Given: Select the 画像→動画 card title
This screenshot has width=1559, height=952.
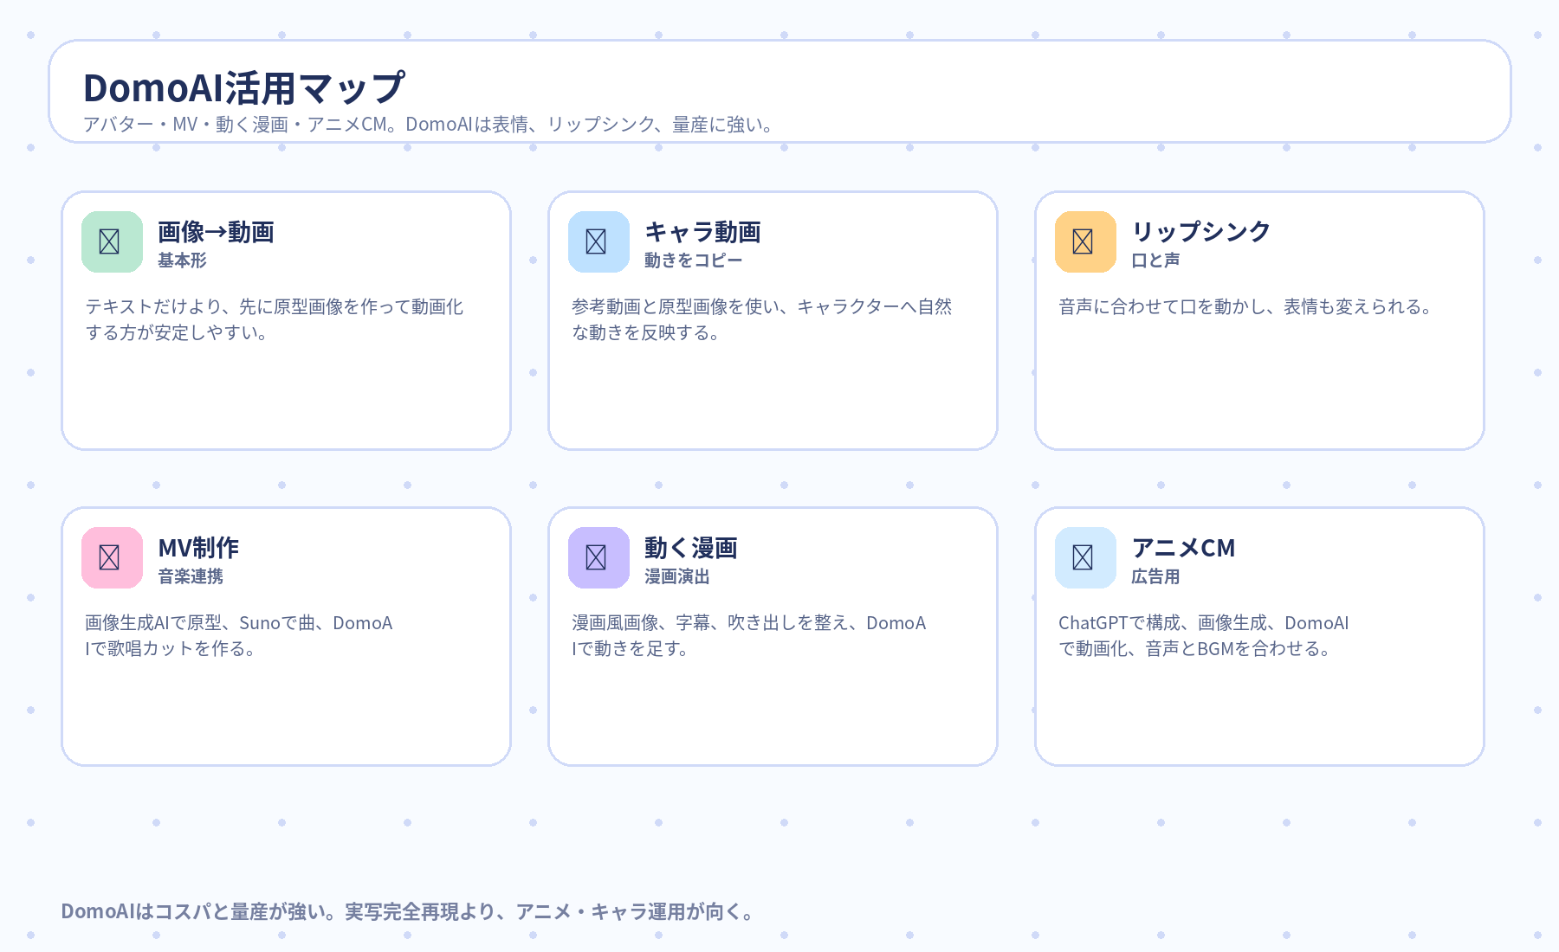Looking at the screenshot, I should pyautogui.click(x=216, y=232).
